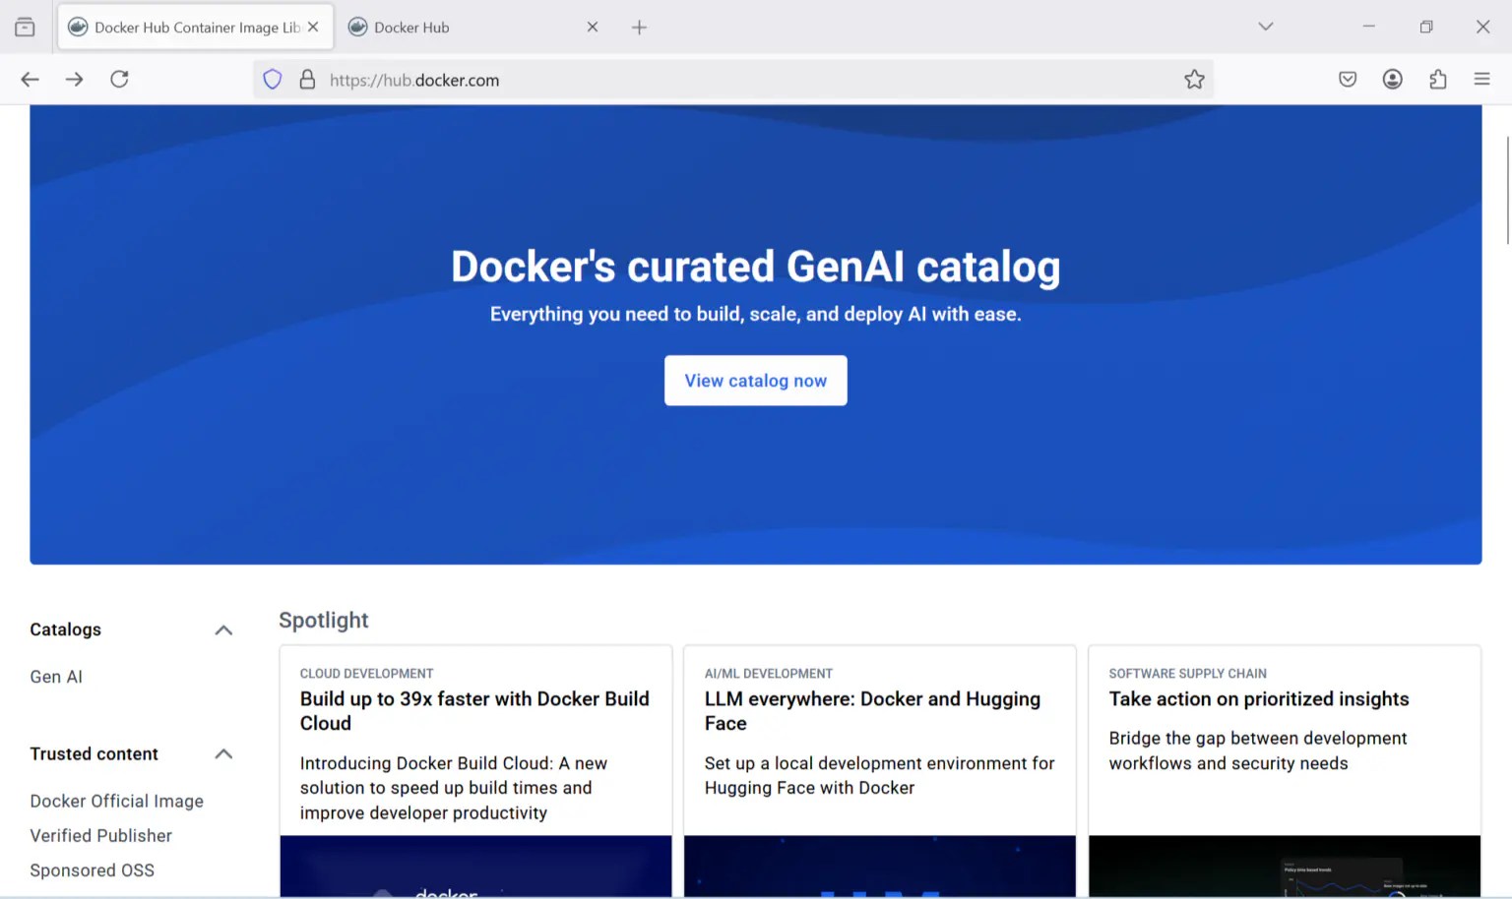Go forward to the next page

point(75,80)
